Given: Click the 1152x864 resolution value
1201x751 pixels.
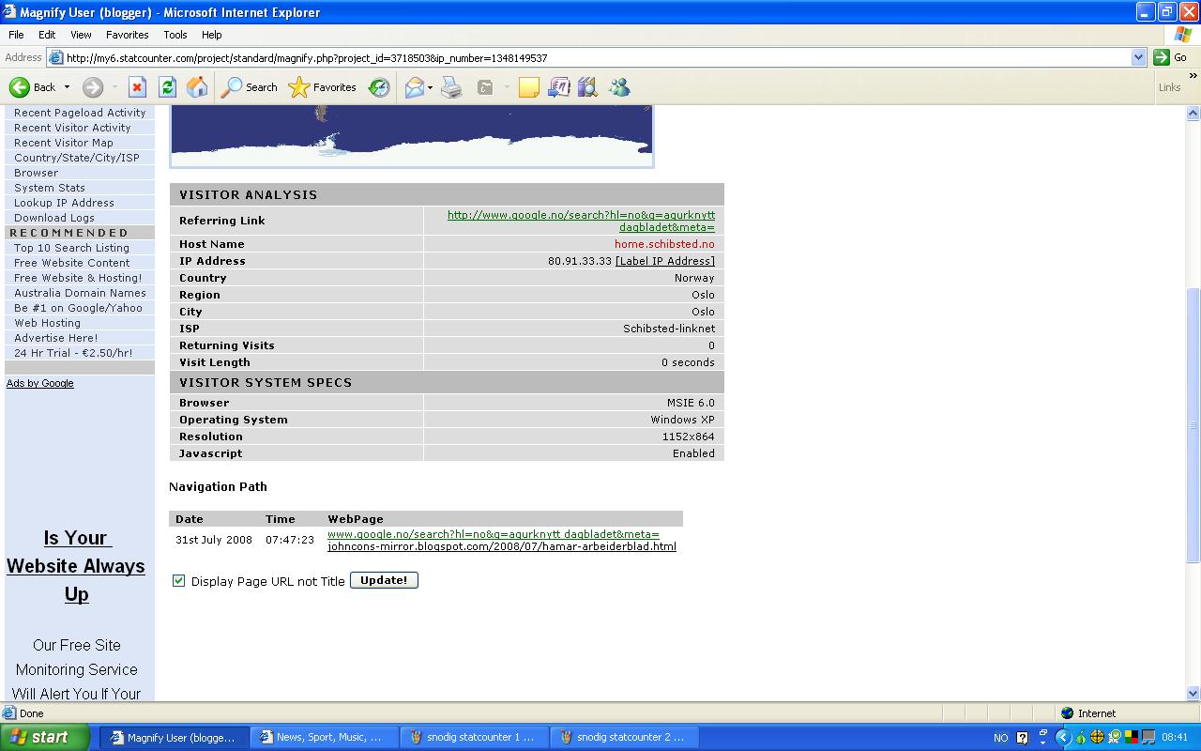Looking at the screenshot, I should 688,437.
